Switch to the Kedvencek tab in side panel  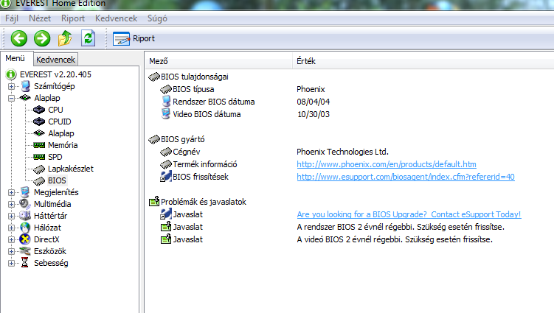55,60
